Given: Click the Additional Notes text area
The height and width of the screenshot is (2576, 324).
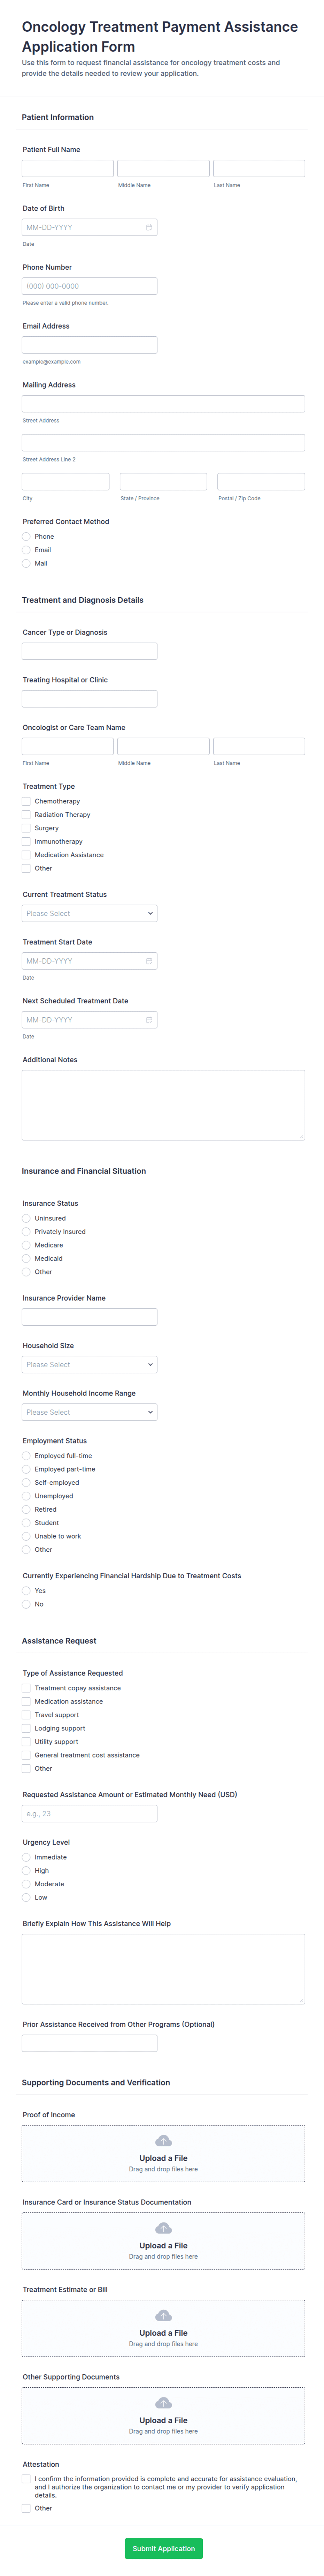Looking at the screenshot, I should [x=163, y=1105].
